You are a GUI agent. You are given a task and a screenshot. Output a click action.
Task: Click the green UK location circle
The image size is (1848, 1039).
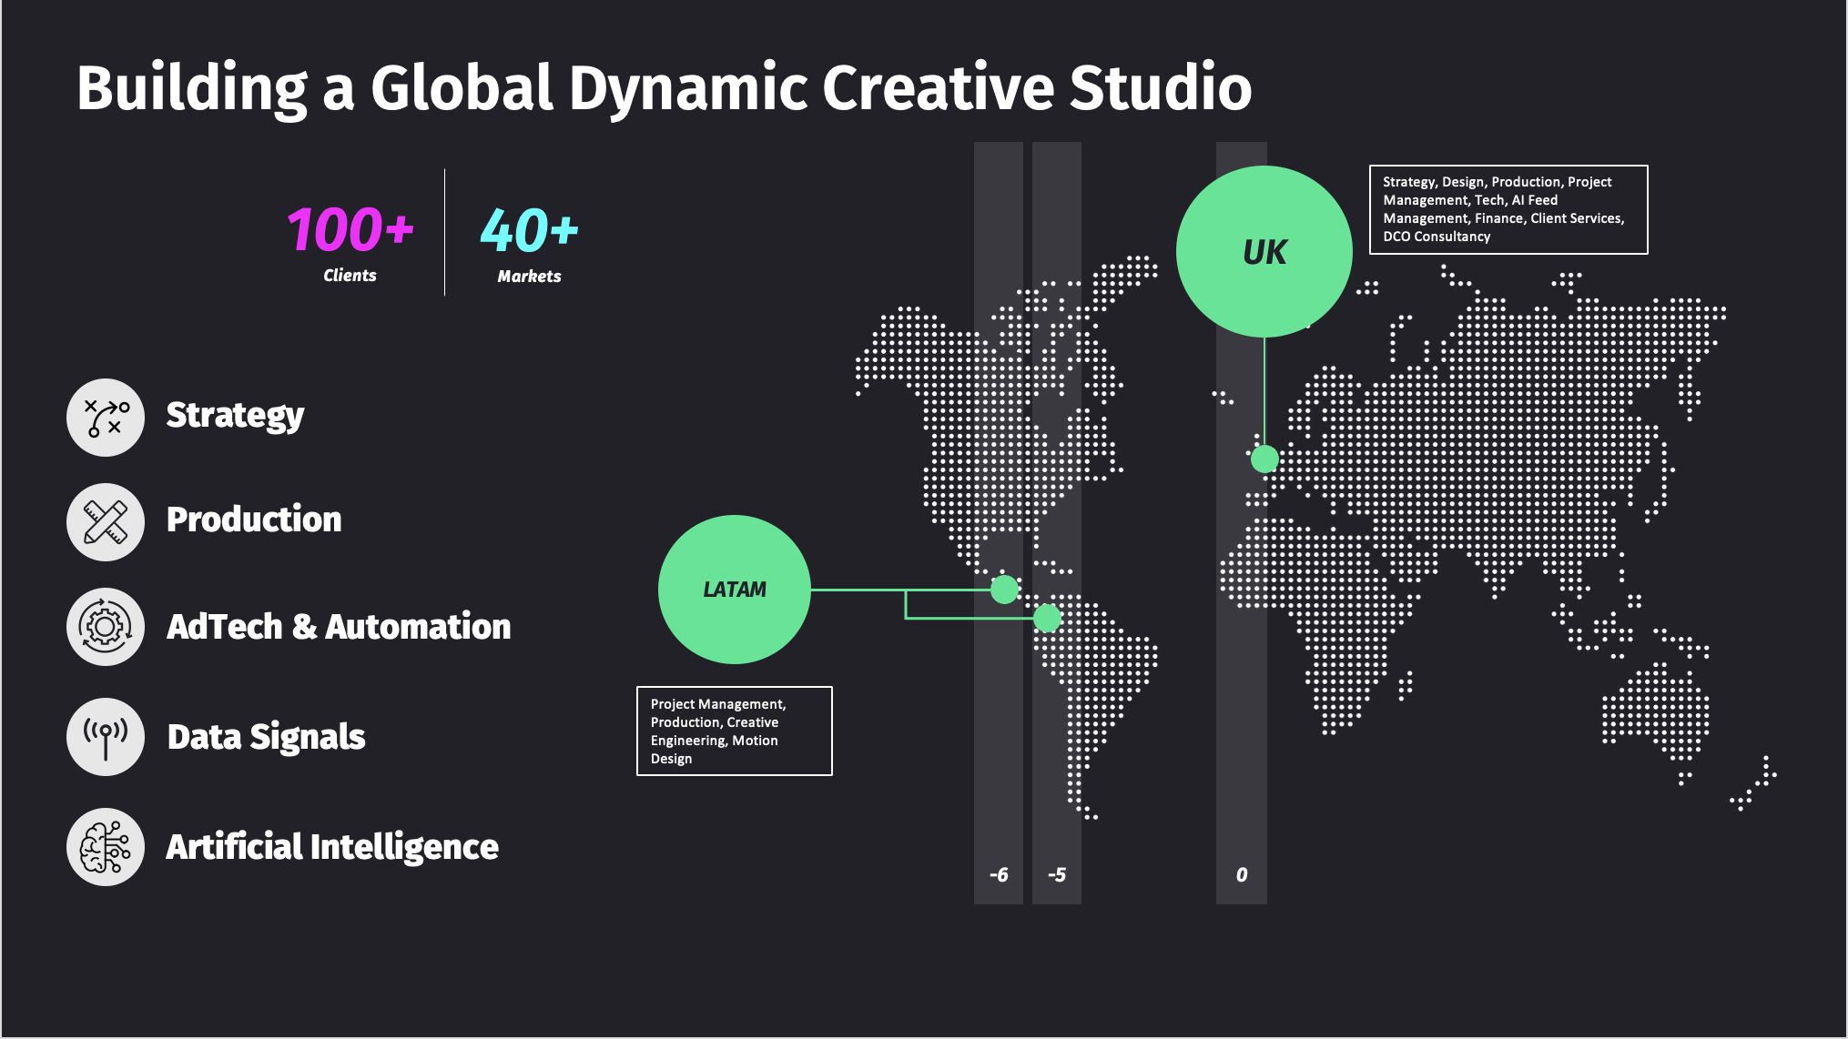pos(1264,252)
